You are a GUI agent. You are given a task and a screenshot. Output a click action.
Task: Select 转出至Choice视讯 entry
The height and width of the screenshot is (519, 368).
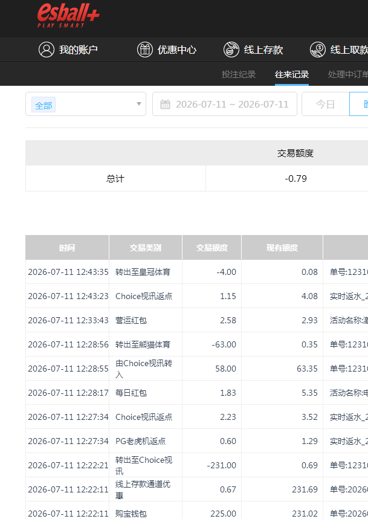click(144, 465)
